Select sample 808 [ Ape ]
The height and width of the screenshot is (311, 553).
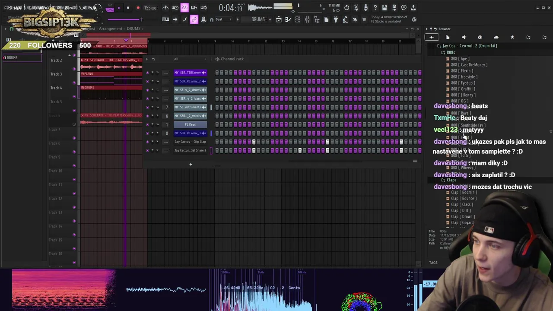(x=460, y=59)
